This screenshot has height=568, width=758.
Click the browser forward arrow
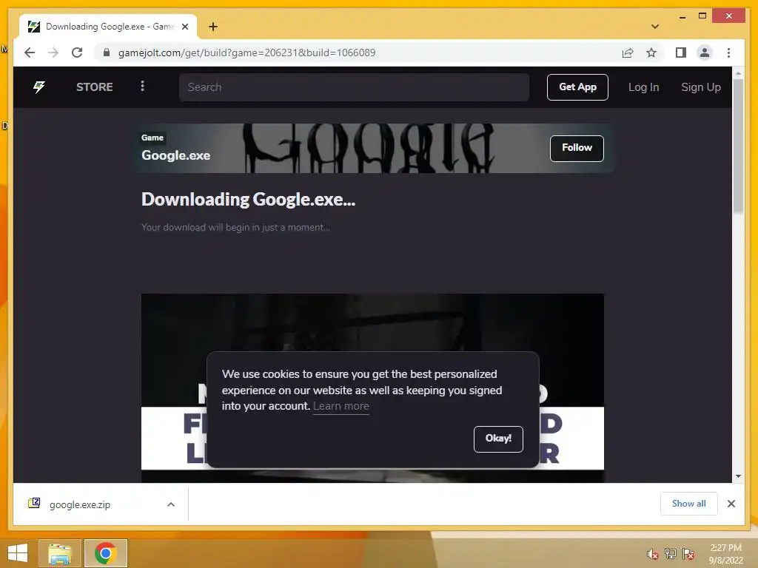[x=53, y=53]
